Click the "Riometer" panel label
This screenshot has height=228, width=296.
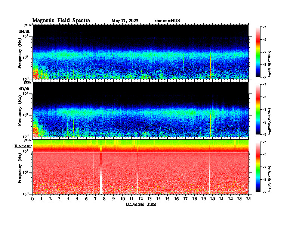point(23,146)
